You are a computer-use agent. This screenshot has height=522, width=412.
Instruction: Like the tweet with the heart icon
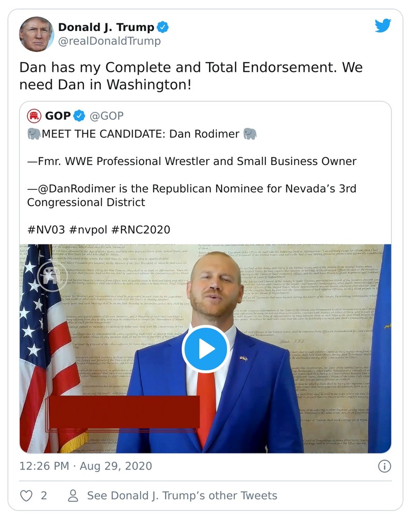(26, 496)
